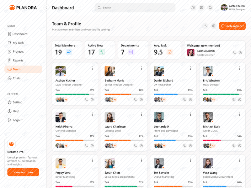Call Daniel Richard using the phone icon
Viewport: 251px width, 188px height.
point(184,100)
